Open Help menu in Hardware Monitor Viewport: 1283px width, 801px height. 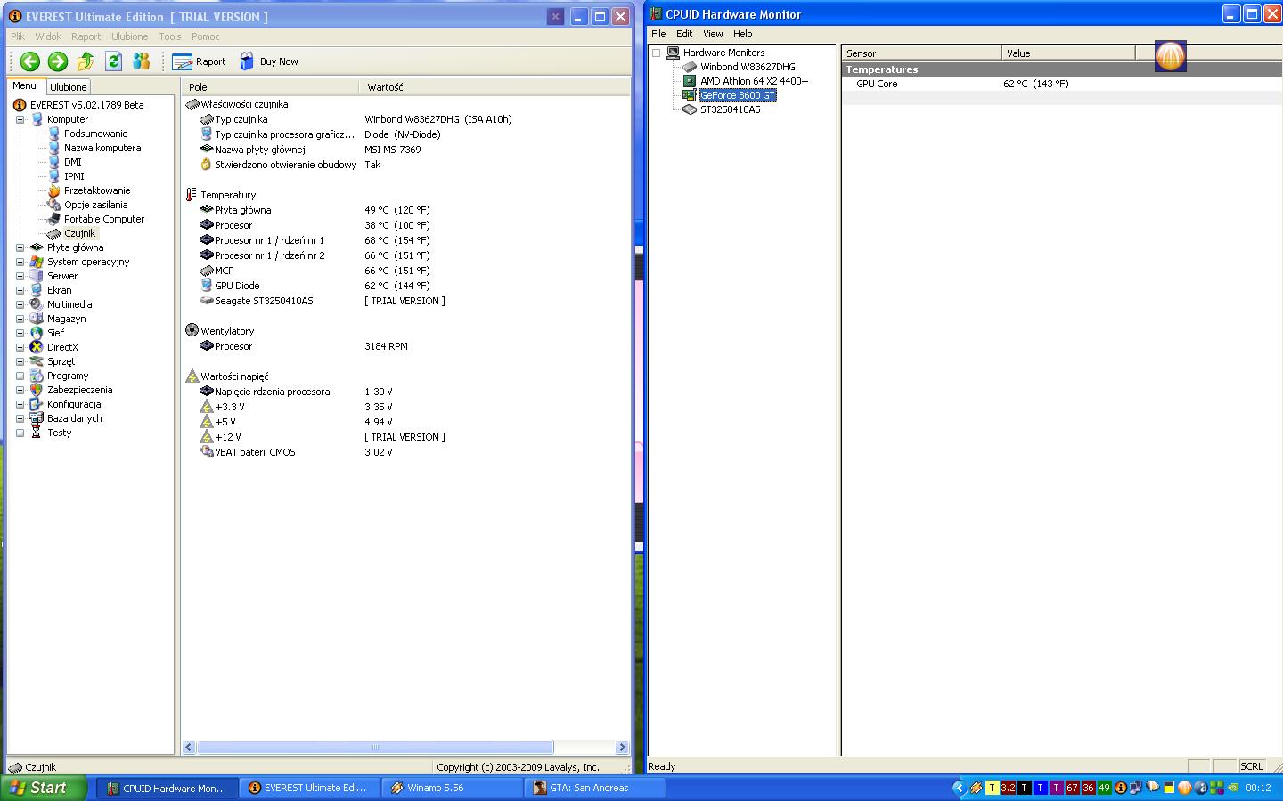click(743, 34)
